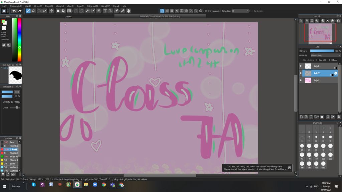Select the Lasso selection tool
This screenshot has width=342, height=192.
pyautogui.click(x=81, y=11)
